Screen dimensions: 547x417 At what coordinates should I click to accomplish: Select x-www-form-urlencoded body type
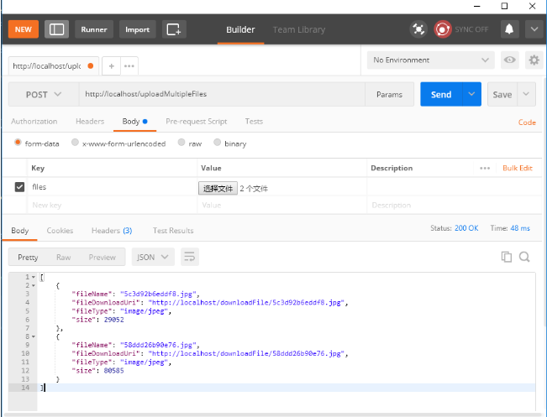click(x=75, y=142)
